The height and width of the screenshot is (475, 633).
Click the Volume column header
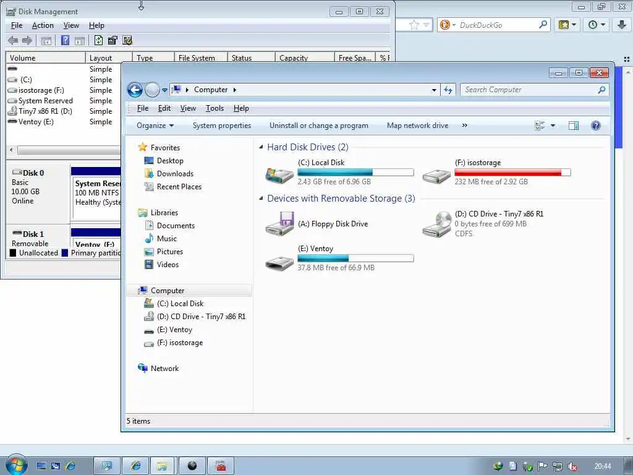point(46,58)
